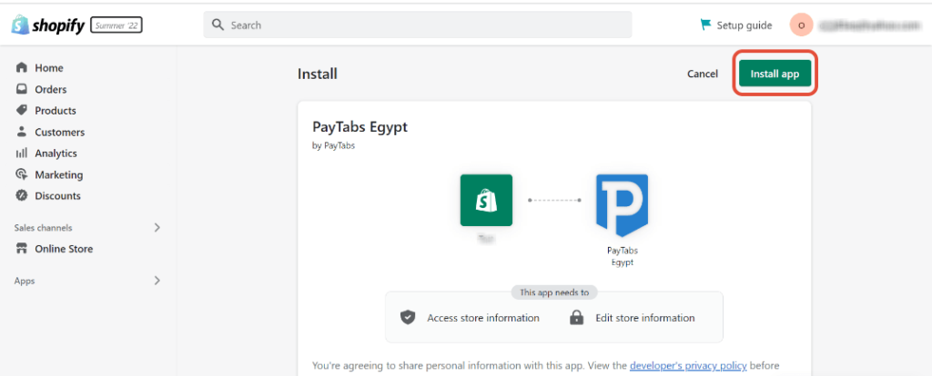932x376 pixels.
Task: Click the green Install app button
Action: (775, 74)
